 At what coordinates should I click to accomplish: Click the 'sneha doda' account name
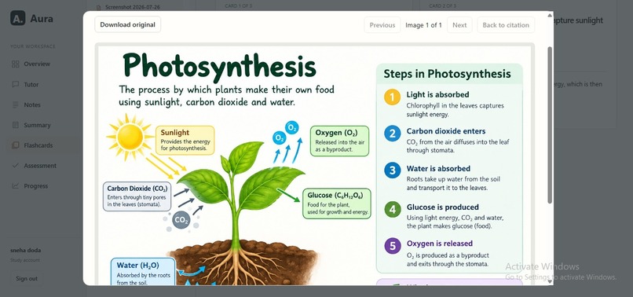[25, 250]
